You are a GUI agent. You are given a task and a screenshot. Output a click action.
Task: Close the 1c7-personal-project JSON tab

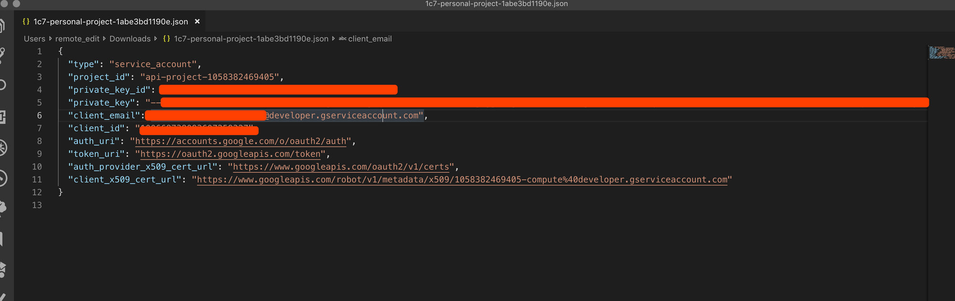click(197, 21)
